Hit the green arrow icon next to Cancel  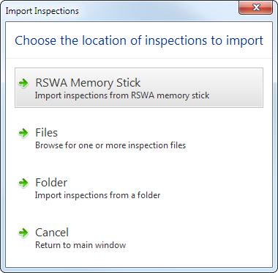pos(23,233)
